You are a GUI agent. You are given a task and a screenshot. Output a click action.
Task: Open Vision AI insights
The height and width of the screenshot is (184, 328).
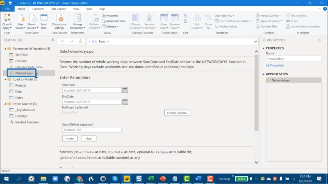pos(292,21)
